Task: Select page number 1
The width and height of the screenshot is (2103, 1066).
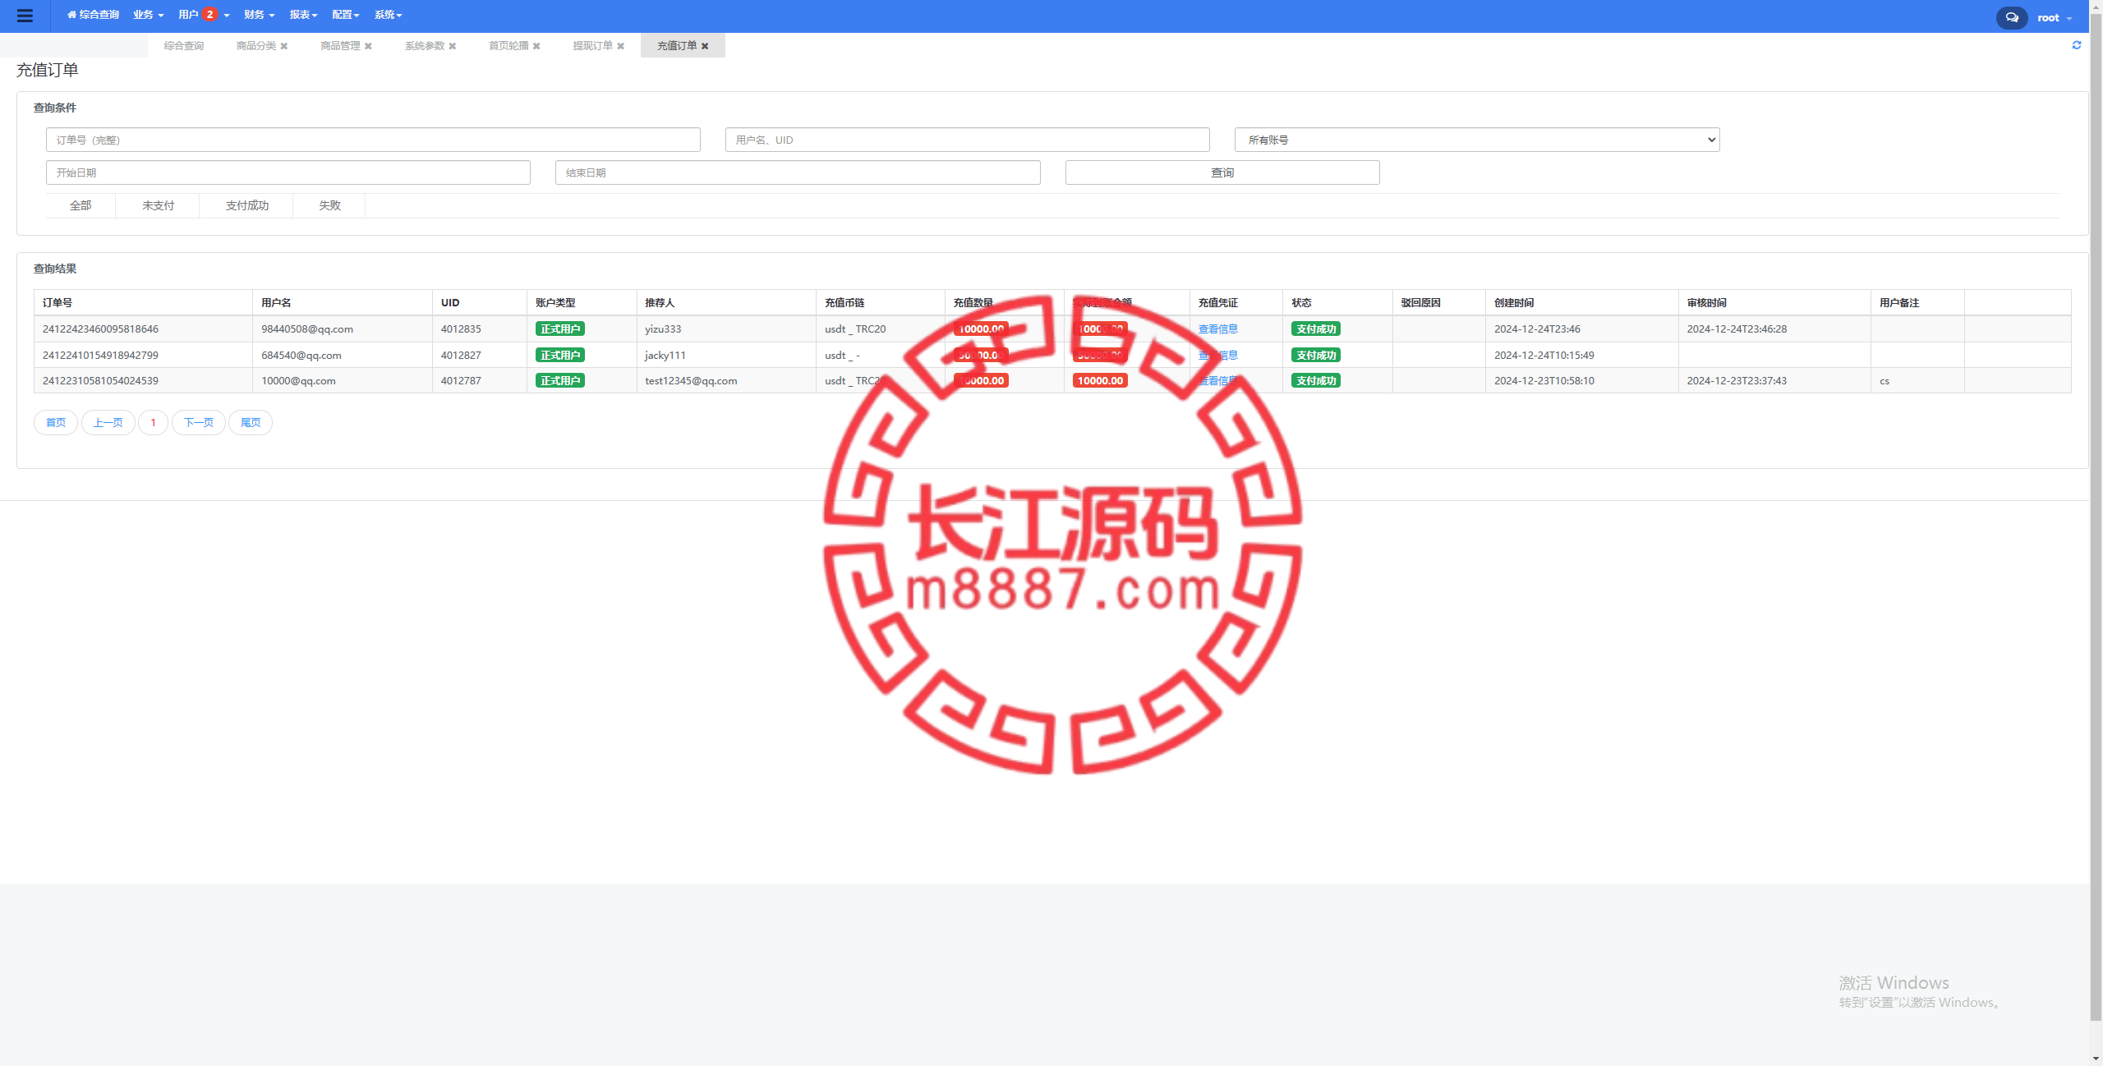Action: pyautogui.click(x=153, y=422)
